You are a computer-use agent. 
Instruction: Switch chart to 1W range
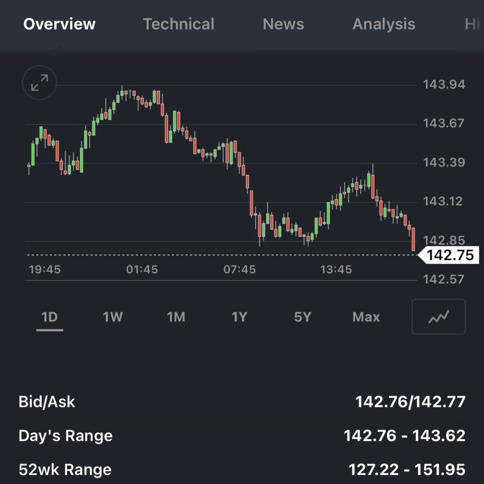tap(113, 317)
